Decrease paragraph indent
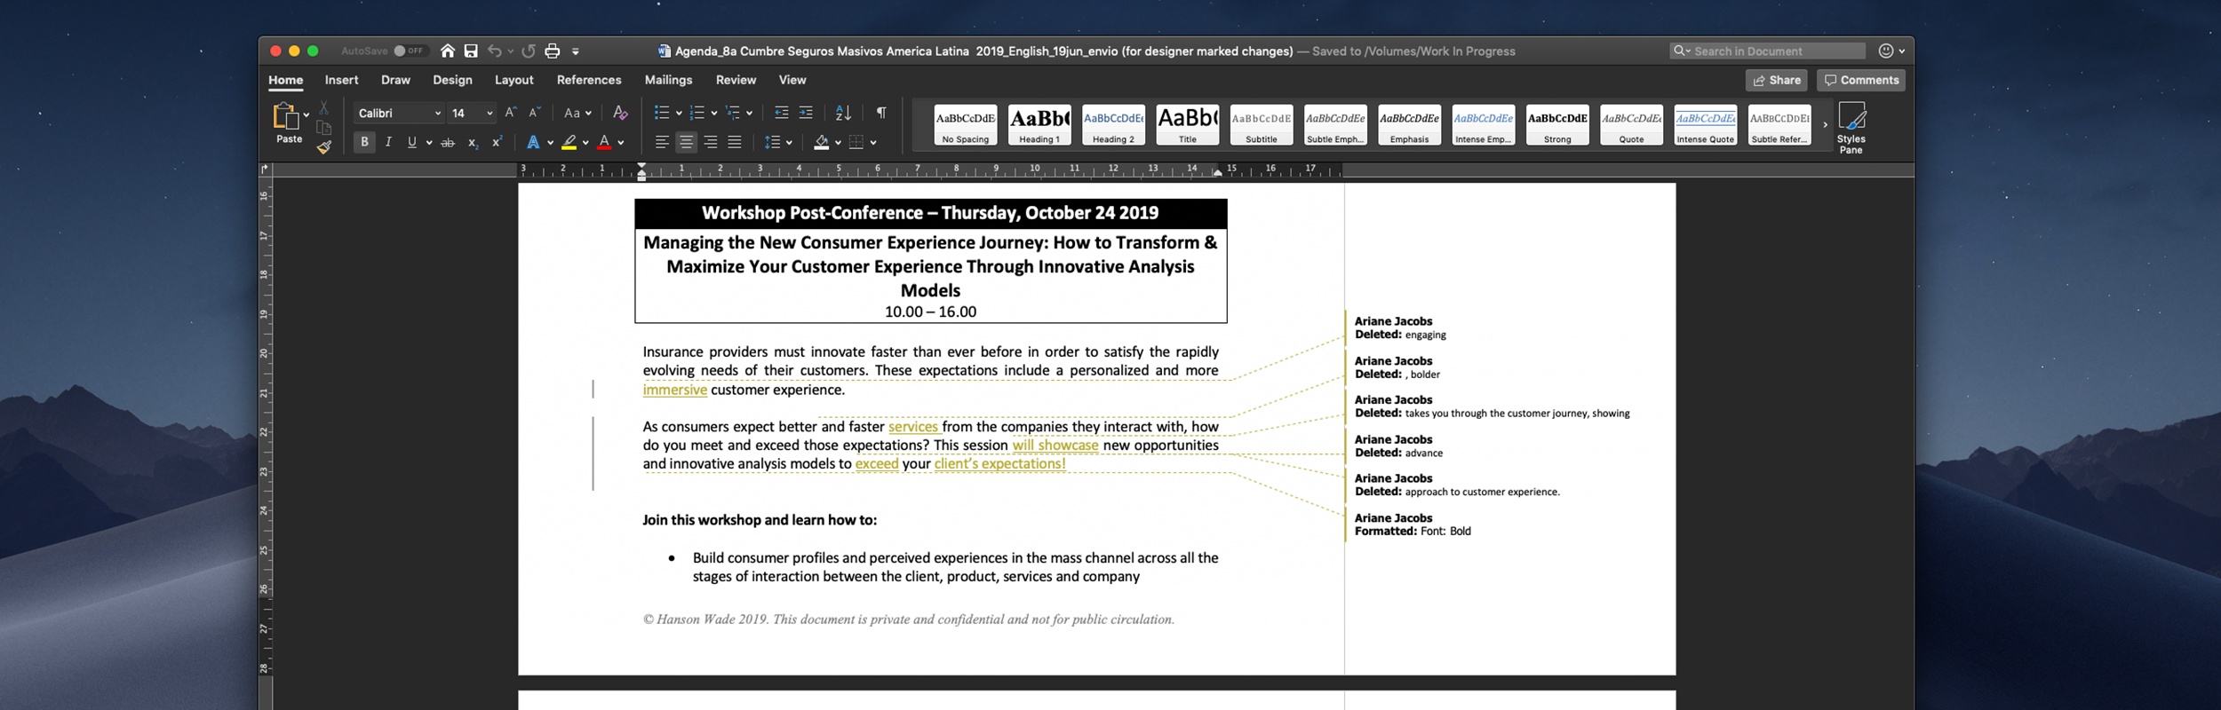The width and height of the screenshot is (2221, 710). click(782, 113)
